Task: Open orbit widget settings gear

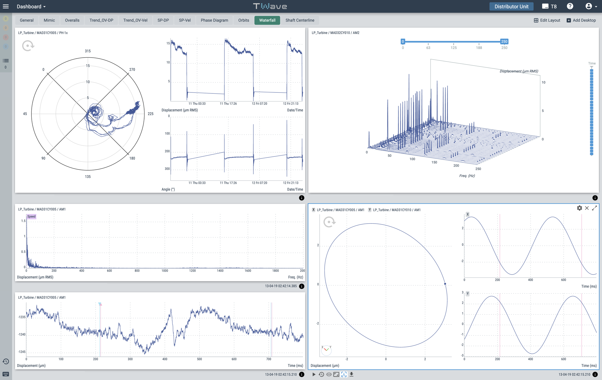Action: tap(579, 208)
